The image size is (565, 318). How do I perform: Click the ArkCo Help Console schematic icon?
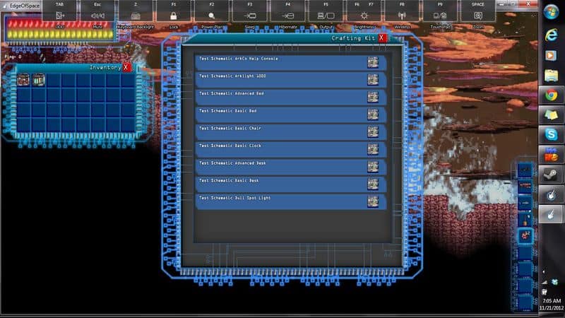coord(373,62)
